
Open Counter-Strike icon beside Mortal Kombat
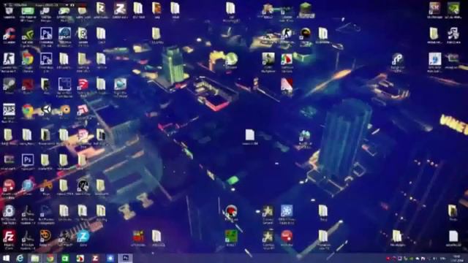coord(287,34)
